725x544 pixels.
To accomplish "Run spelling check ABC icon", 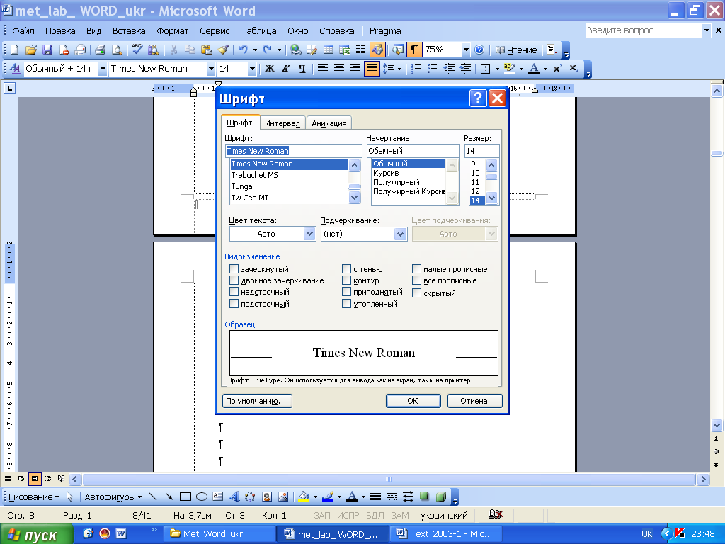I will (137, 50).
